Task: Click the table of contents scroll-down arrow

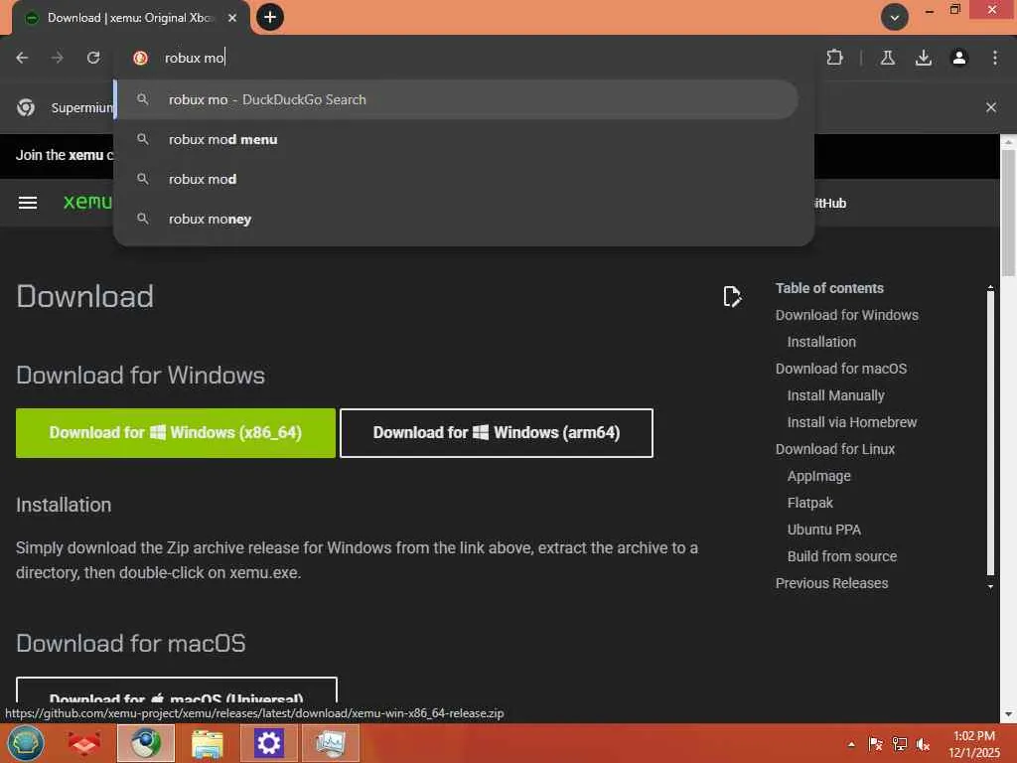Action: click(990, 586)
